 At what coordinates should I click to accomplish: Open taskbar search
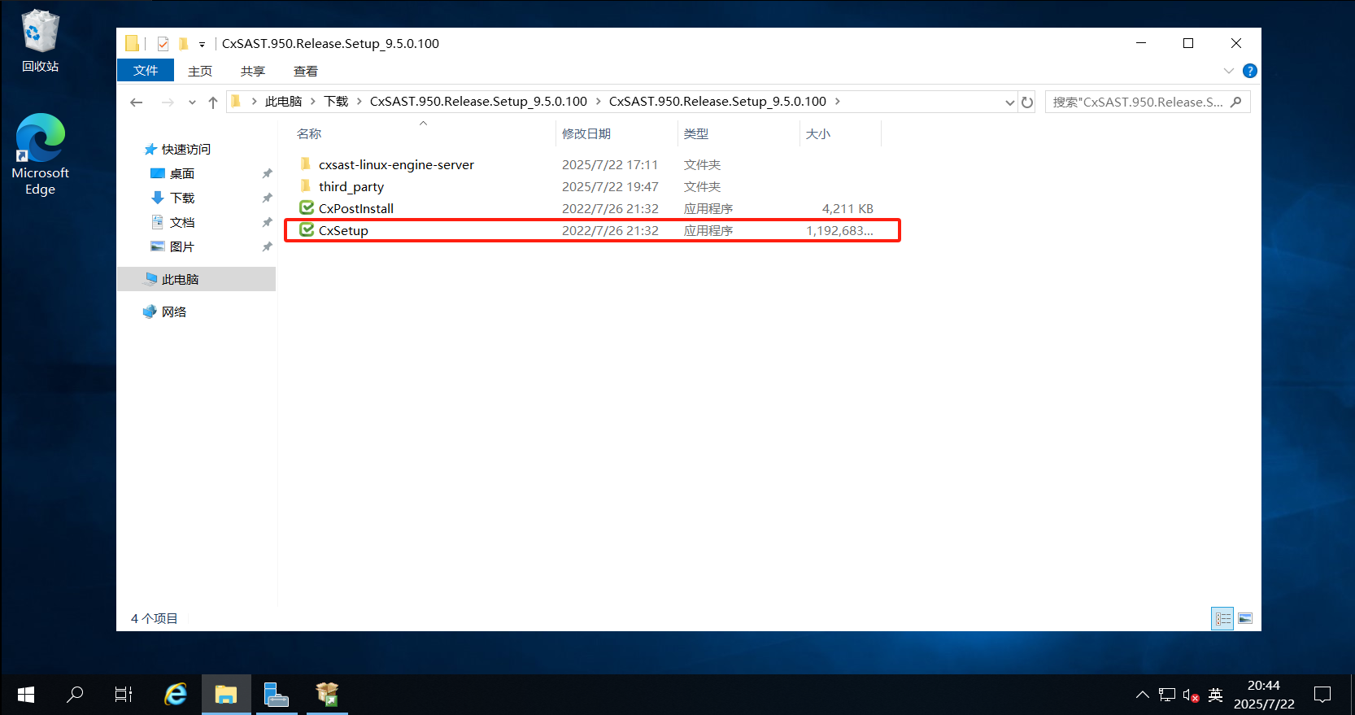[x=75, y=695]
